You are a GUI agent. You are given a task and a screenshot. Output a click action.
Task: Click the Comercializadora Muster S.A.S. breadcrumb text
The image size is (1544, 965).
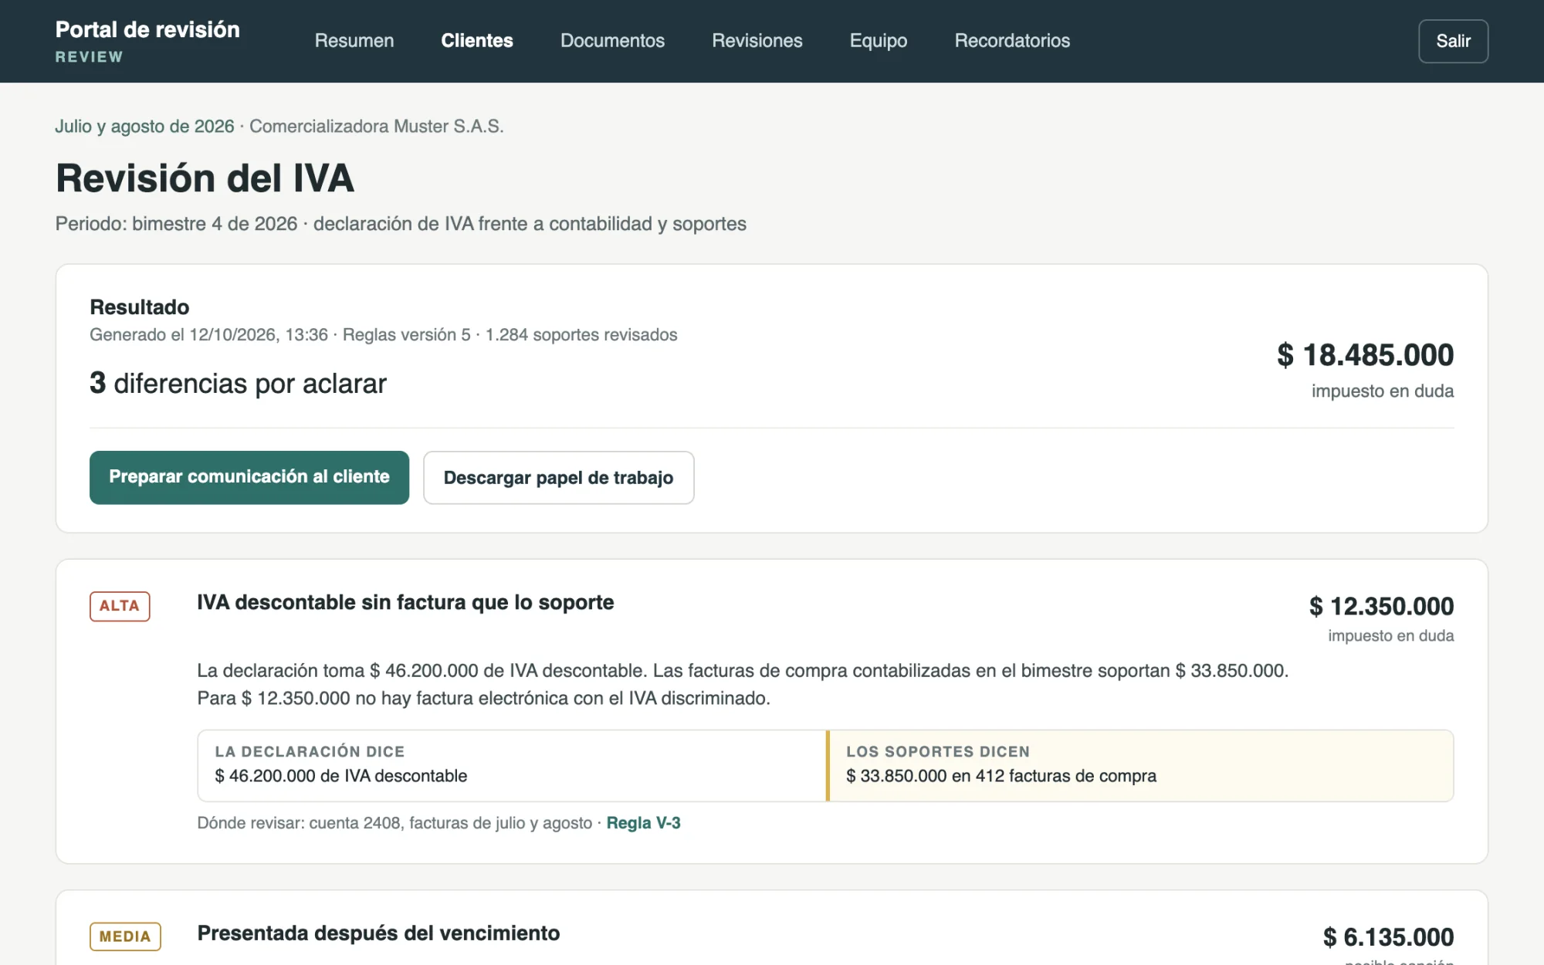[x=377, y=126]
